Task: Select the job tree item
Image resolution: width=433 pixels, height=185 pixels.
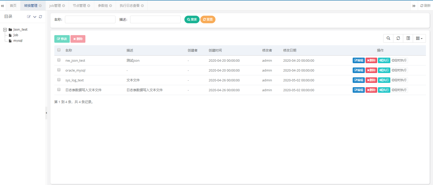Action: point(16,35)
